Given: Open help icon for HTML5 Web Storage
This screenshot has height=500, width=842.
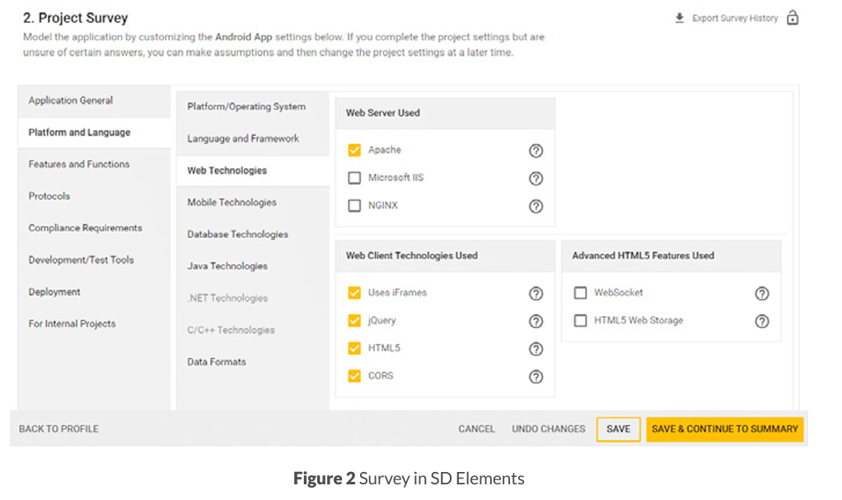Looking at the screenshot, I should pos(761,321).
